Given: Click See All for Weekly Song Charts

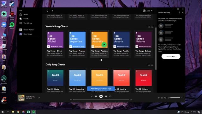Looking at the screenshot, I should [x=151, y=27].
